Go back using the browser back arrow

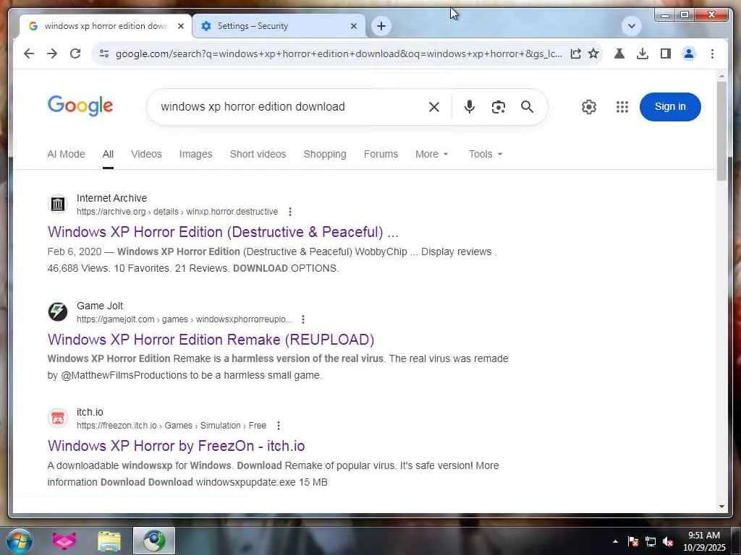pos(29,53)
